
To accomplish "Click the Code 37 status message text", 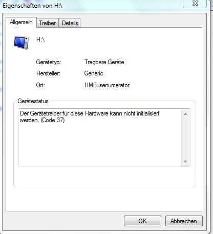I will point(90,116).
